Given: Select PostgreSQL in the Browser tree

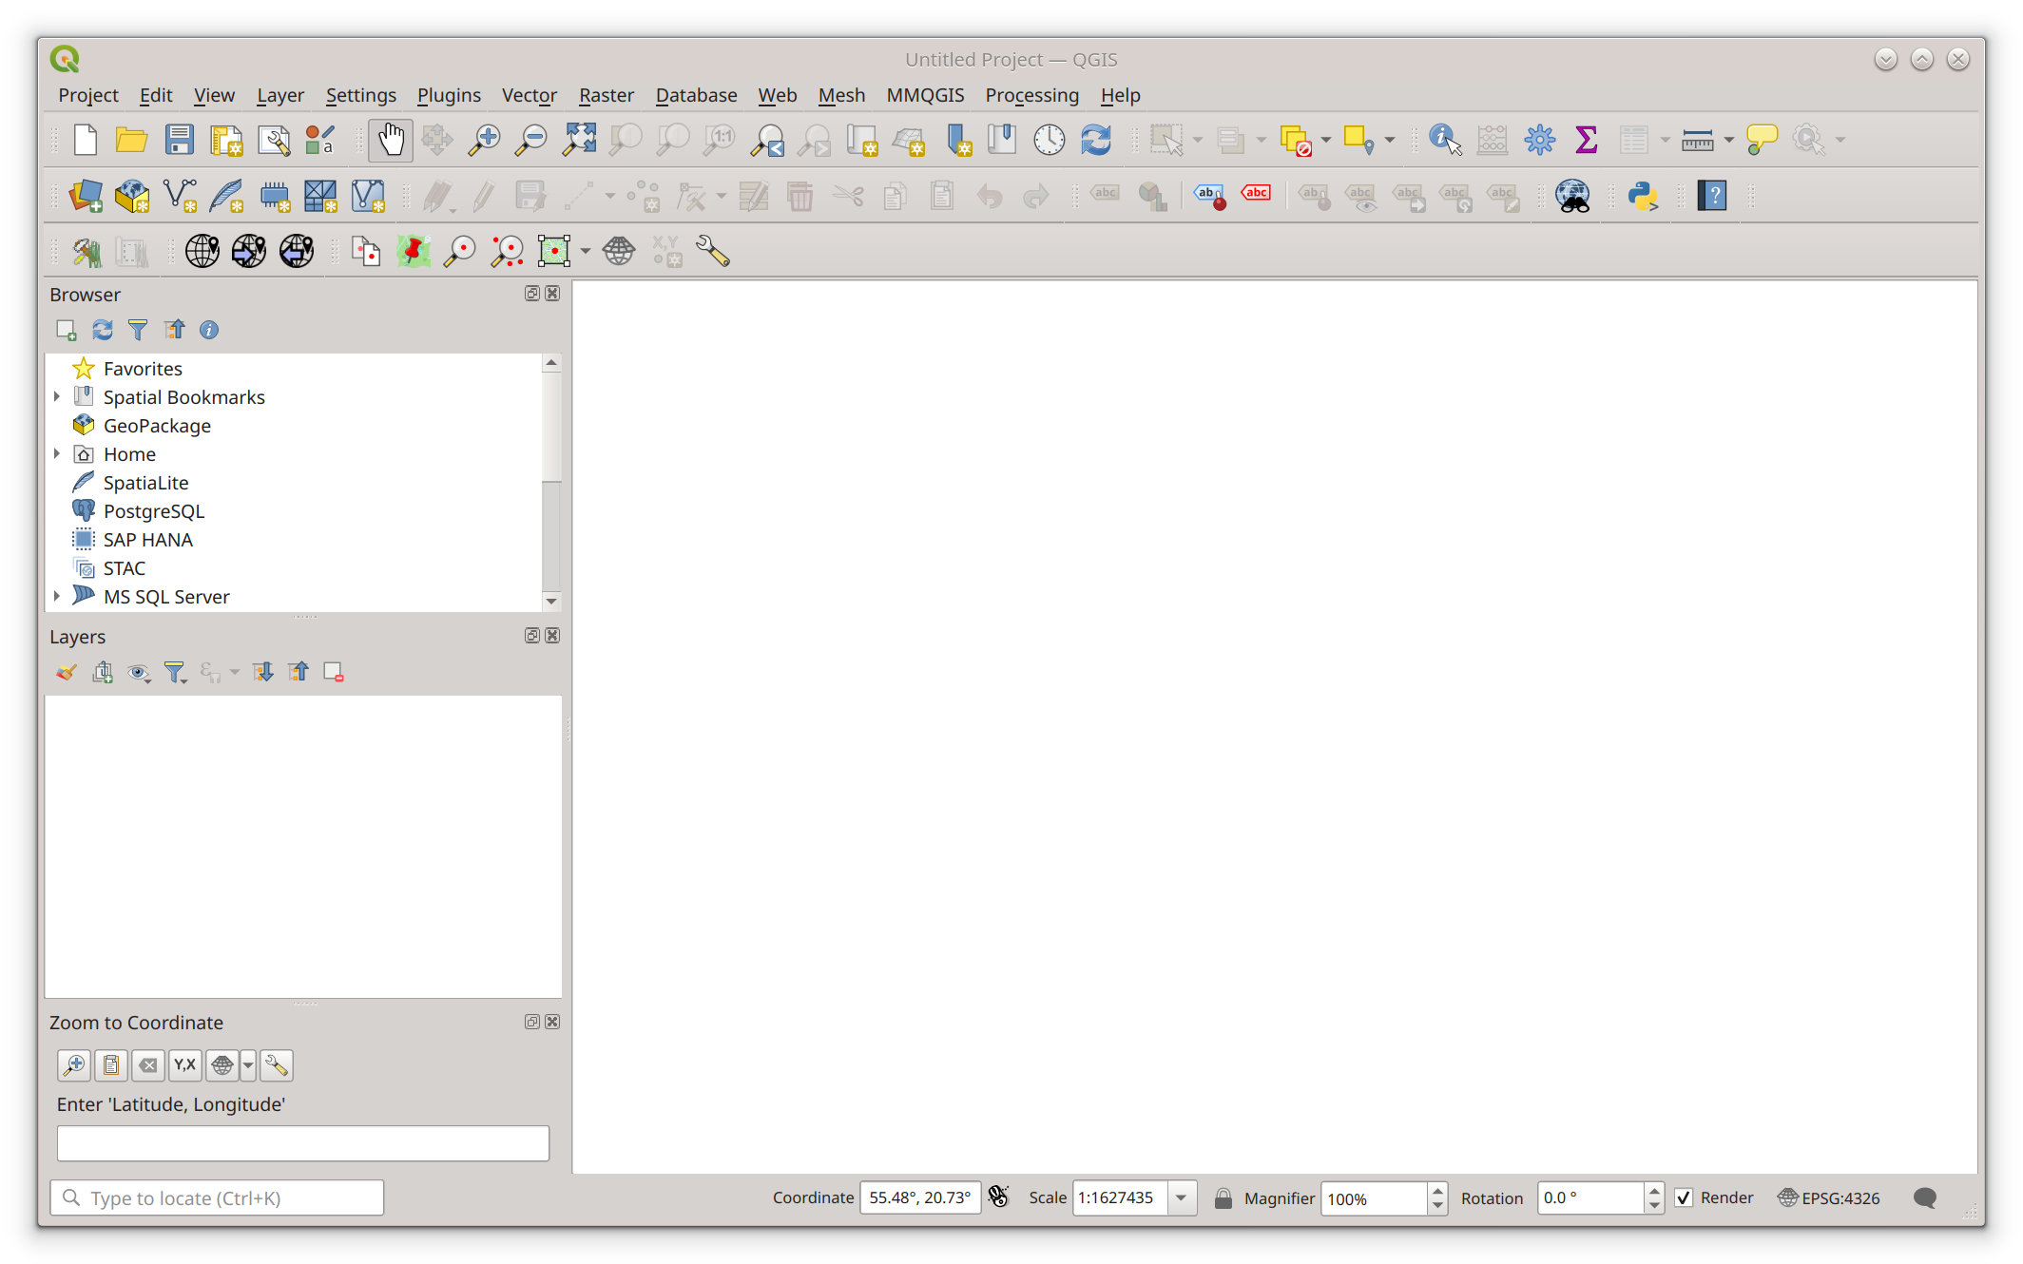Looking at the screenshot, I should point(154,511).
